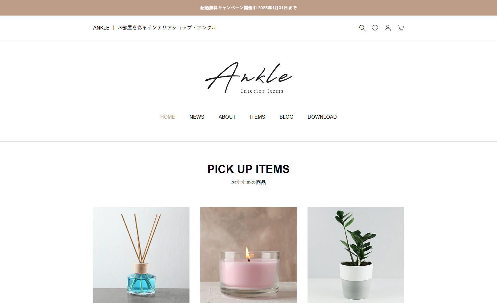The image size is (497, 307).
Task: Click the Interior Items text under logo
Action: click(x=262, y=91)
